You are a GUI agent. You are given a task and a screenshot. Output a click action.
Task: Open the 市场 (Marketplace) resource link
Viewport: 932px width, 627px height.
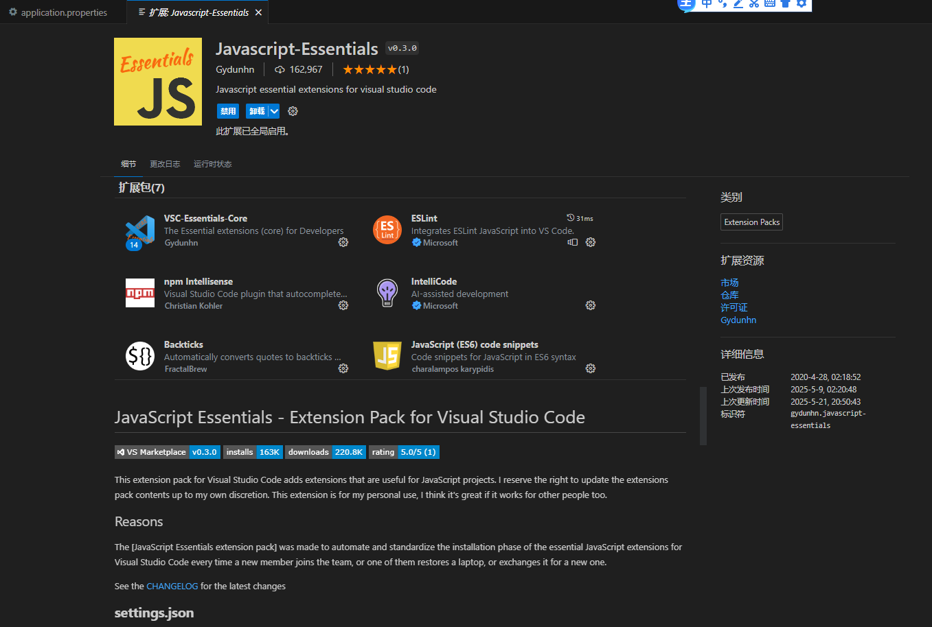tap(729, 283)
